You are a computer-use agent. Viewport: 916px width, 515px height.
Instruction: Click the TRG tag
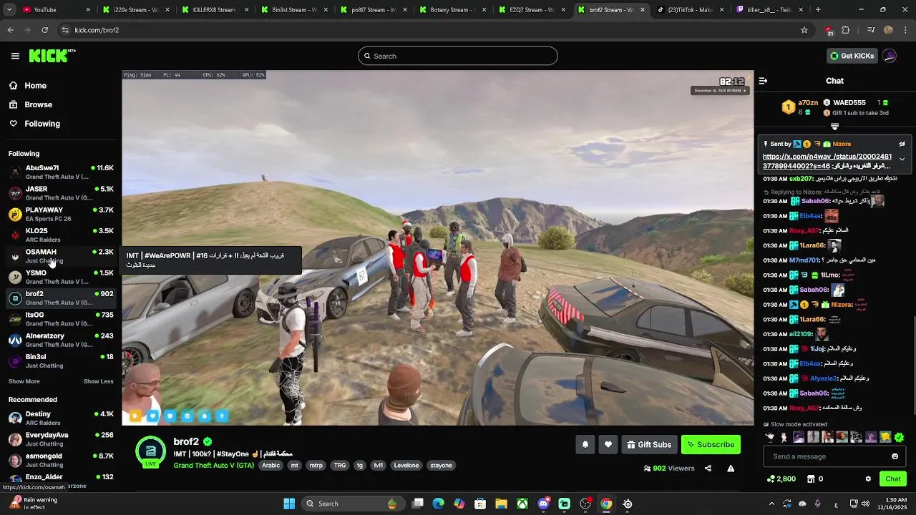pyautogui.click(x=340, y=466)
